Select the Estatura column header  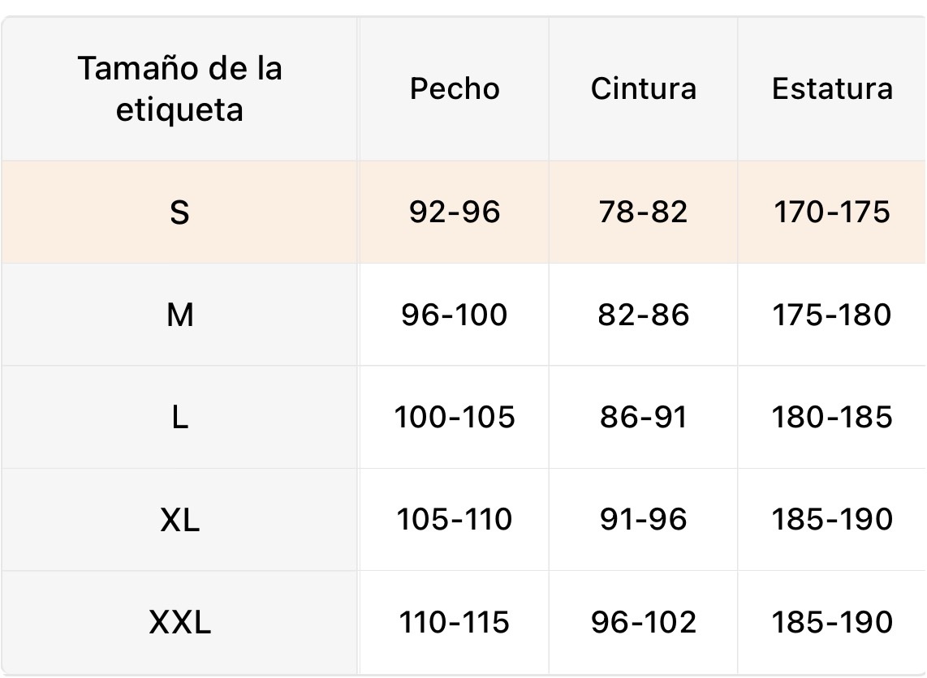pyautogui.click(x=832, y=88)
